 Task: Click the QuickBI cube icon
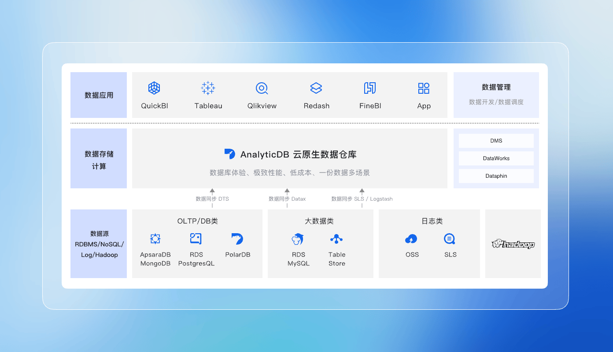154,88
